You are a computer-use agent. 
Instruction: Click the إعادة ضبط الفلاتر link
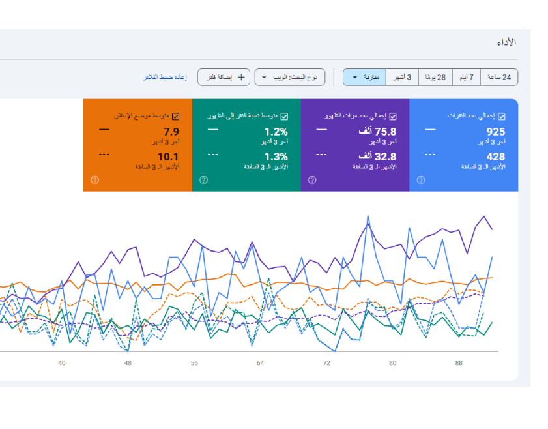[164, 78]
